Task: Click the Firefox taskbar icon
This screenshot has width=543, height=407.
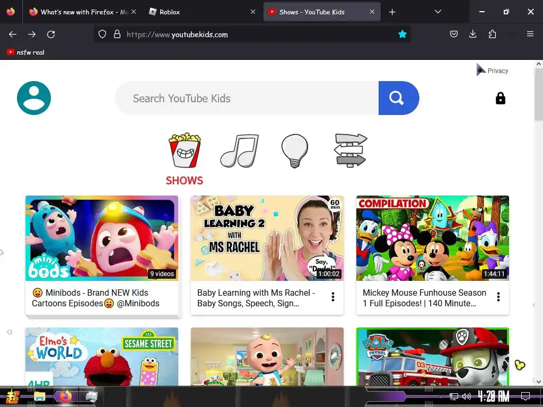Action: click(x=65, y=396)
